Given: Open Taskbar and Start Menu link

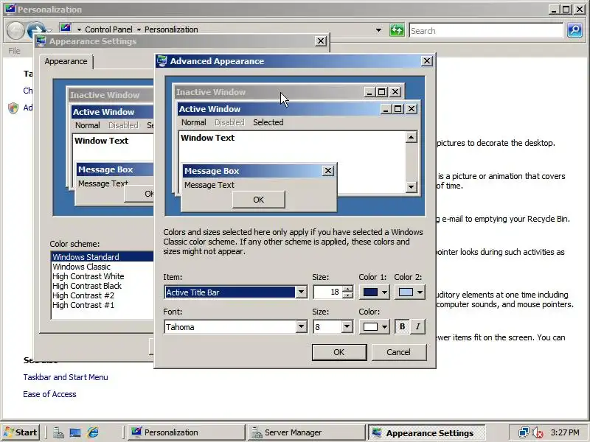Looking at the screenshot, I should [66, 377].
